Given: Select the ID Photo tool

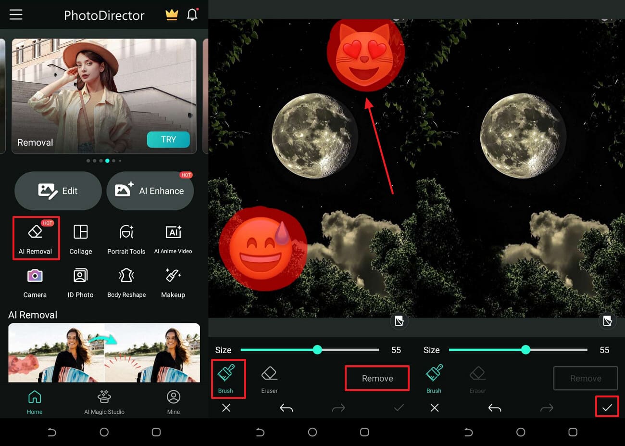Looking at the screenshot, I should [80, 282].
